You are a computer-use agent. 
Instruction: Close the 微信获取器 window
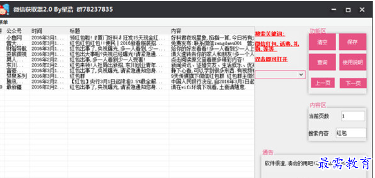tap(362, 10)
